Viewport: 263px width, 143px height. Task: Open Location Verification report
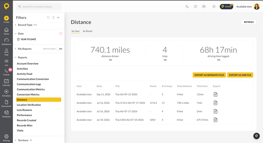[x=29, y=105]
